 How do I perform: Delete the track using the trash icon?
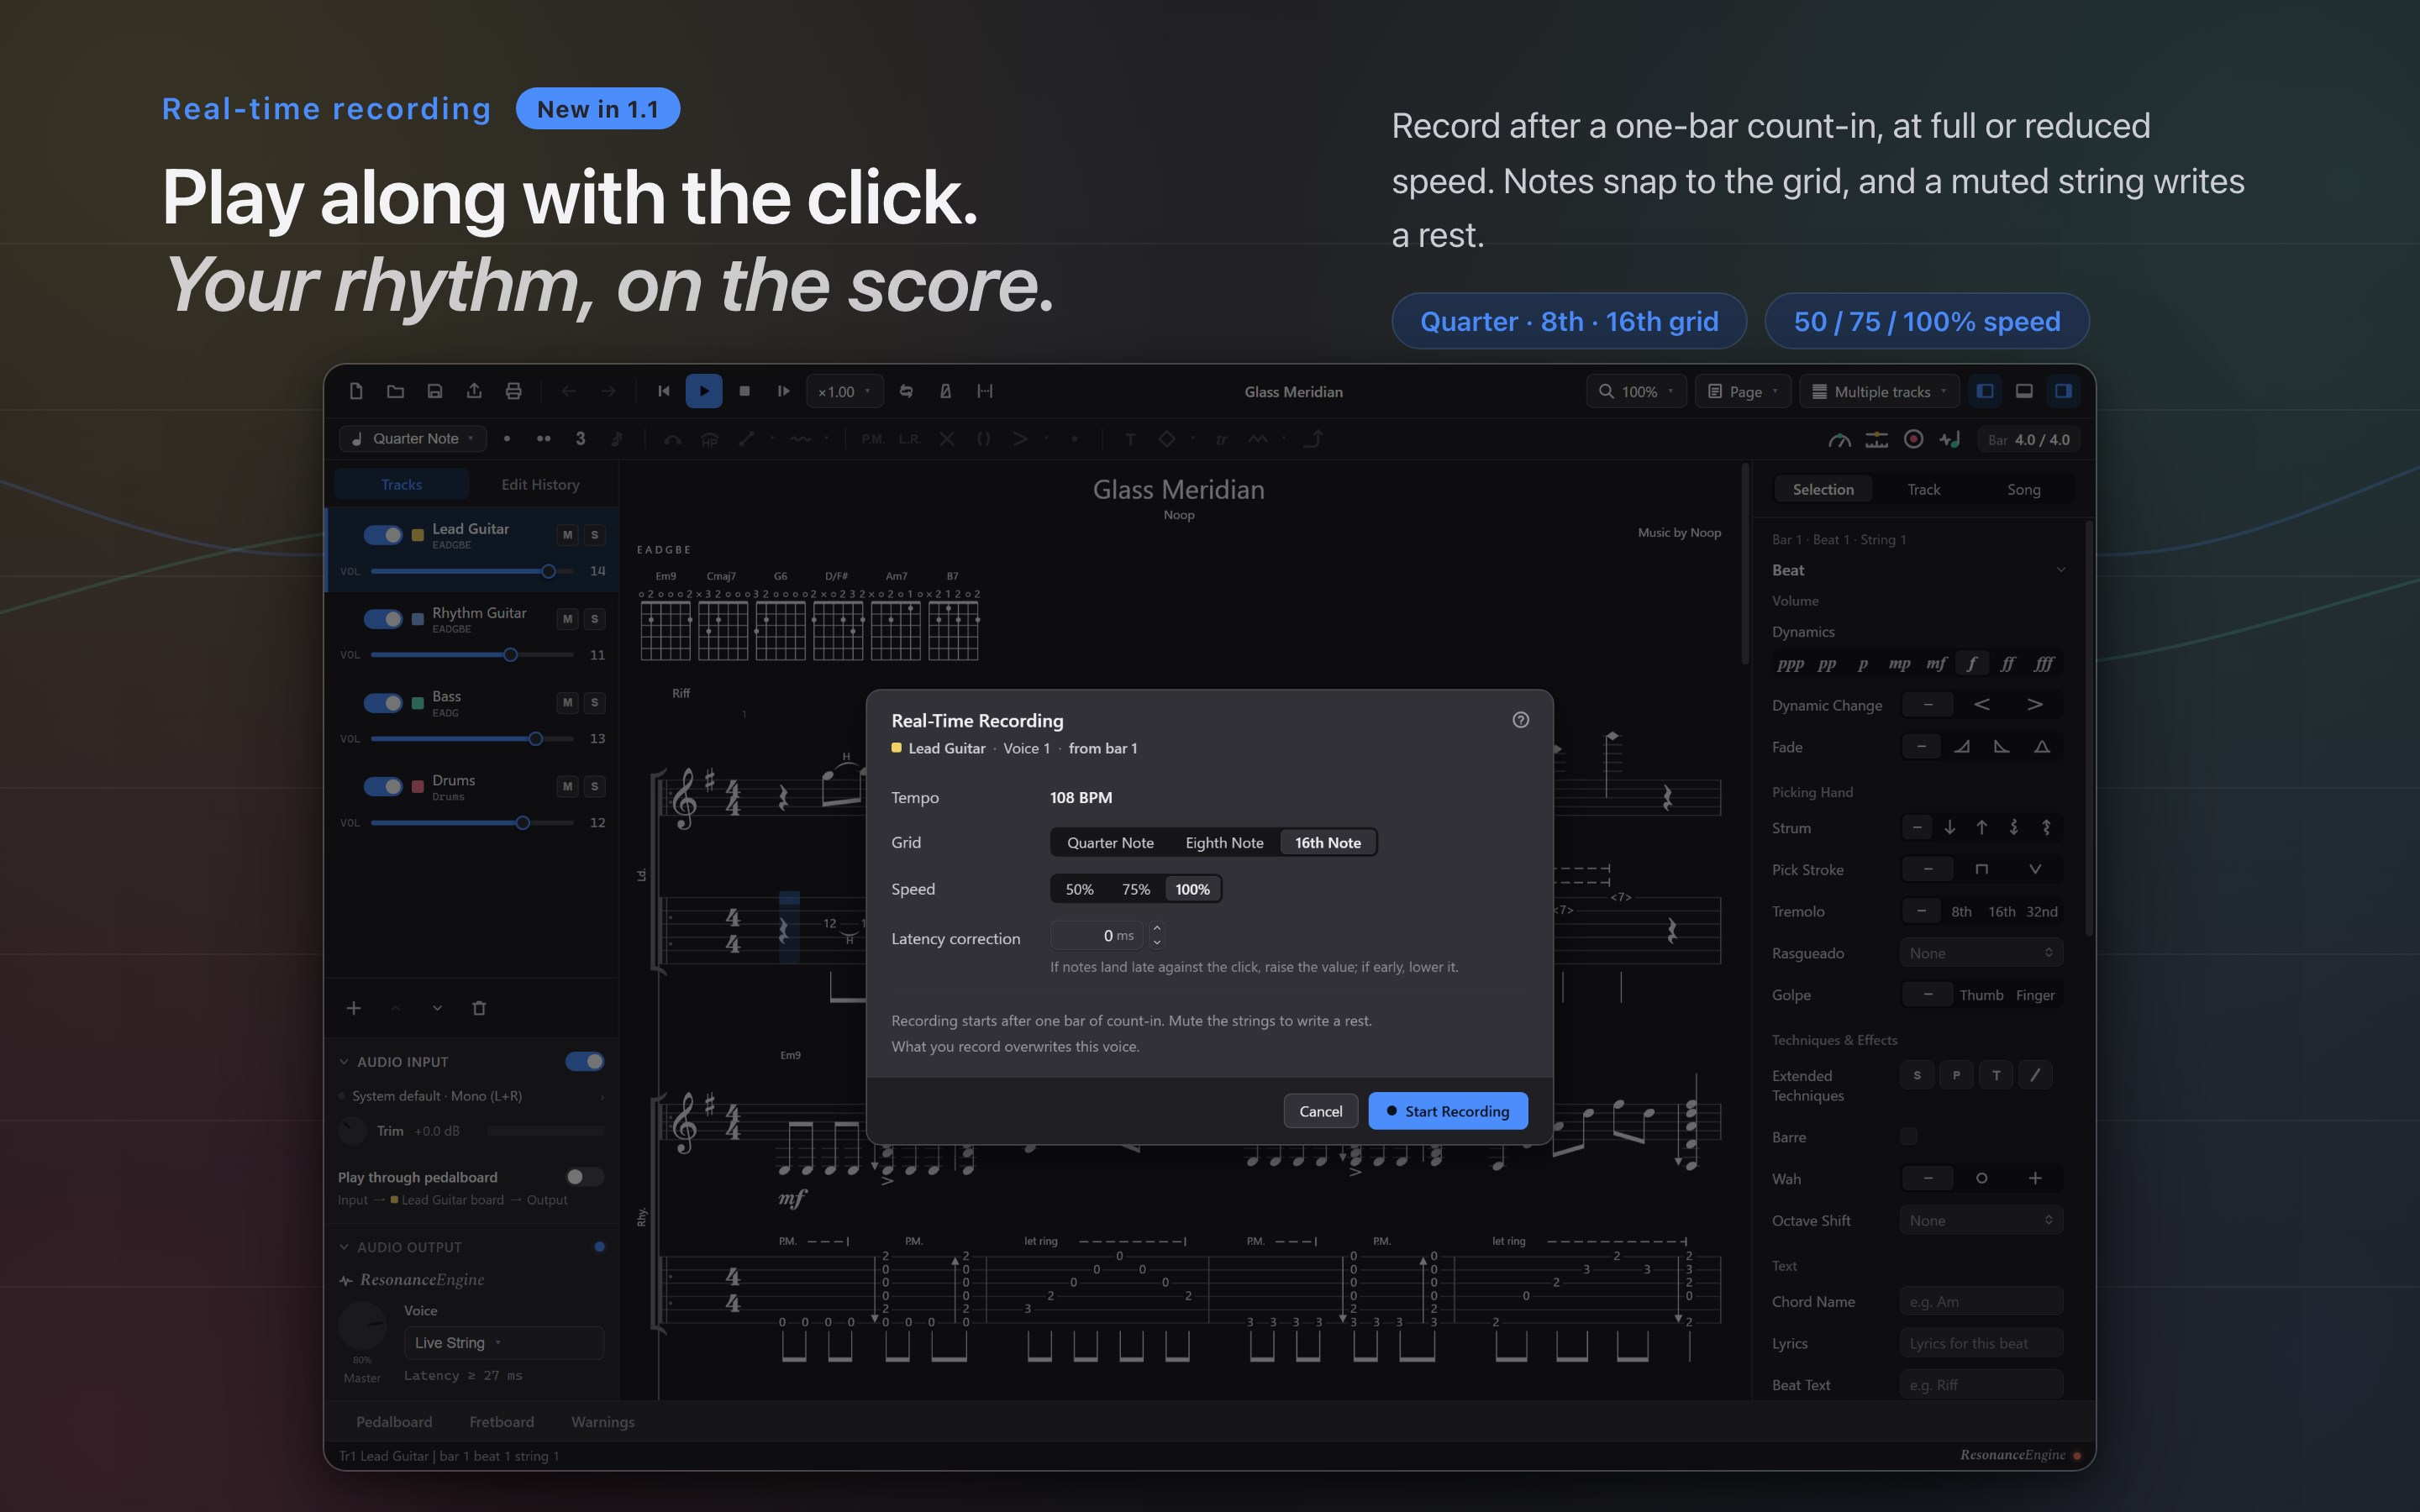(x=479, y=1008)
